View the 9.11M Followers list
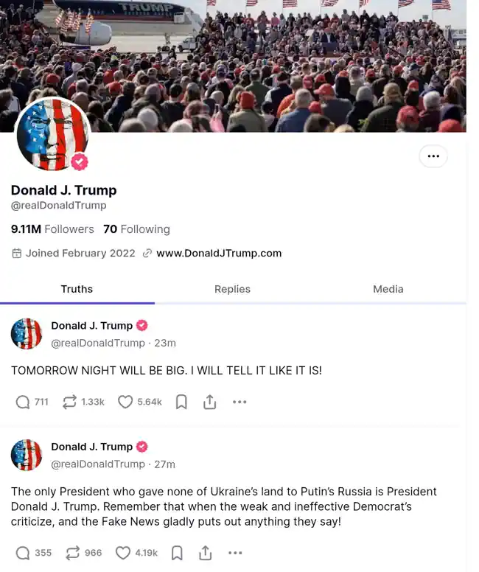479x572 pixels. tap(52, 229)
